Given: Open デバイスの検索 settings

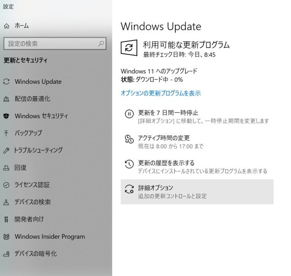Looking at the screenshot, I should pyautogui.click(x=33, y=202).
